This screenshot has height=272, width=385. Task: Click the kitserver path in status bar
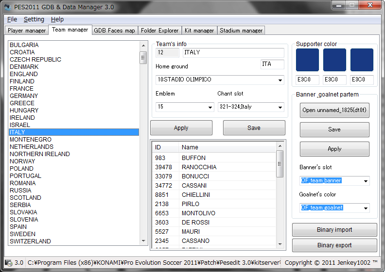154,263
